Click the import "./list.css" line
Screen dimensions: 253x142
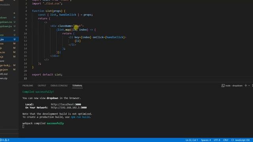47,4
